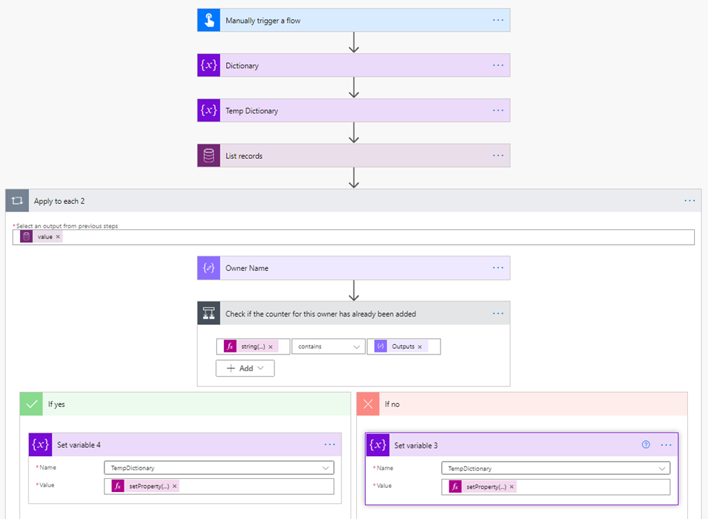Click the Dictionary variable icon
Screen dimensions: 708x519
[209, 66]
